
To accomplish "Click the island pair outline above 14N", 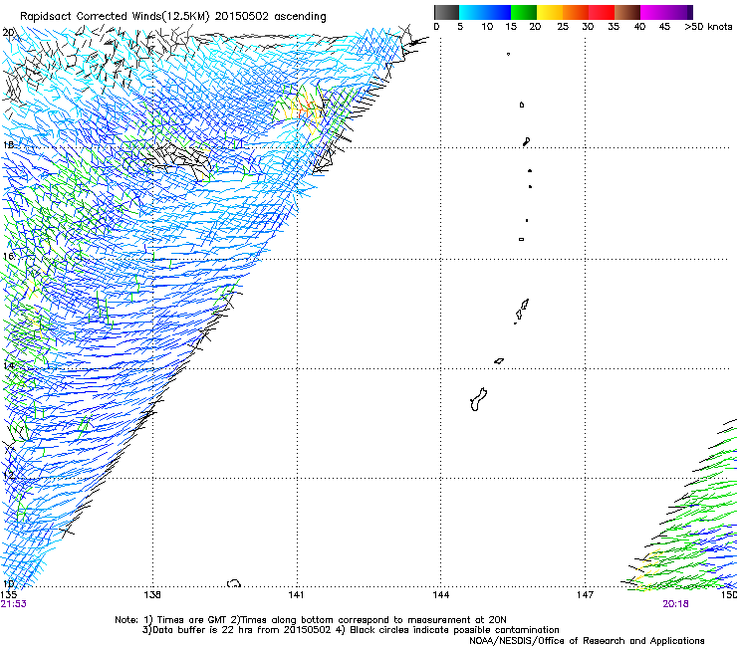I will [x=522, y=310].
